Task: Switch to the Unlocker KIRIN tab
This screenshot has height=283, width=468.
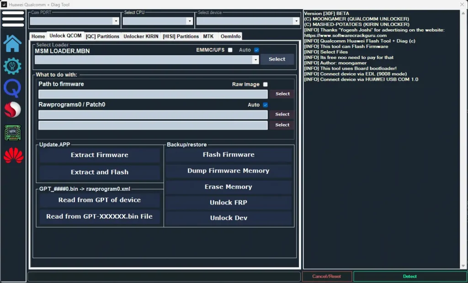Action: [141, 37]
